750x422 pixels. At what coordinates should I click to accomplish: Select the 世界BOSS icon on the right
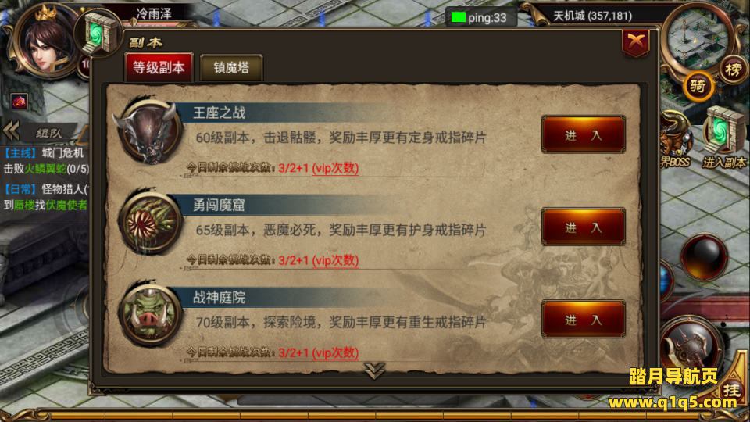(674, 140)
